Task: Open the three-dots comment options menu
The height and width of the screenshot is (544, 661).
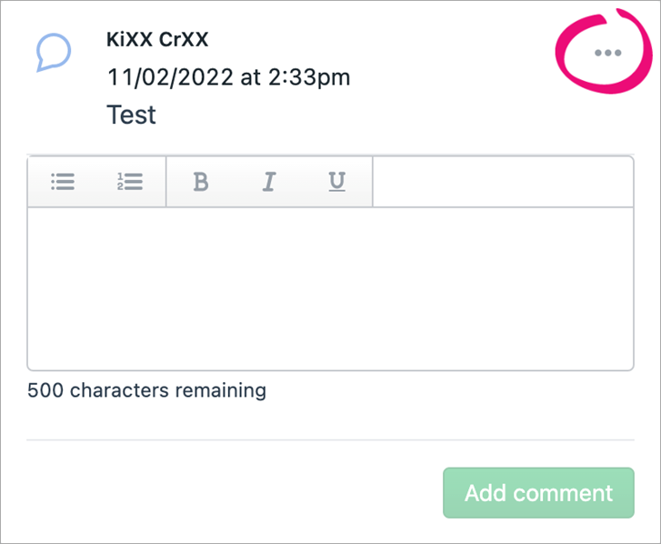Action: [x=607, y=53]
